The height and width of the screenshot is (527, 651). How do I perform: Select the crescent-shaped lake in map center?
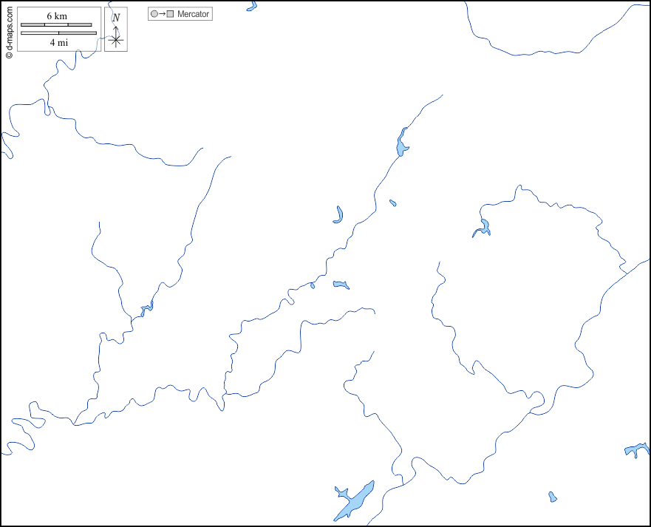(338, 215)
